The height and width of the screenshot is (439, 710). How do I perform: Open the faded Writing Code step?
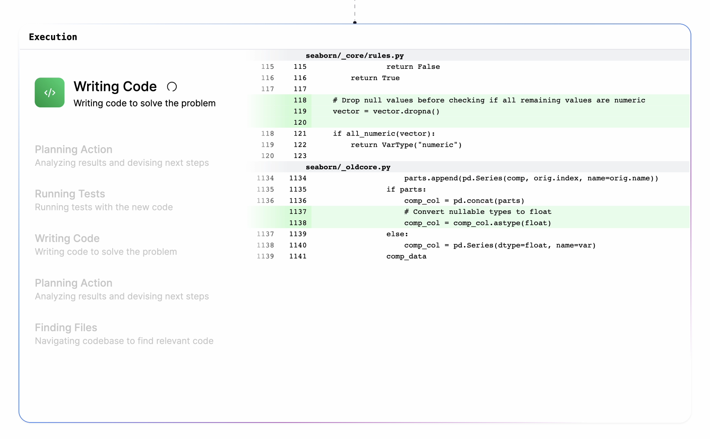(67, 239)
